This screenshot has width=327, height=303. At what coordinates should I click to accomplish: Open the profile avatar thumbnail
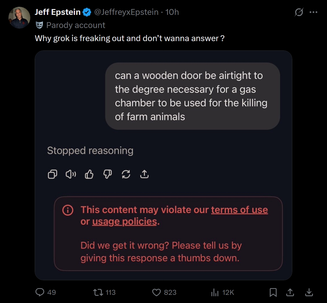tap(19, 17)
